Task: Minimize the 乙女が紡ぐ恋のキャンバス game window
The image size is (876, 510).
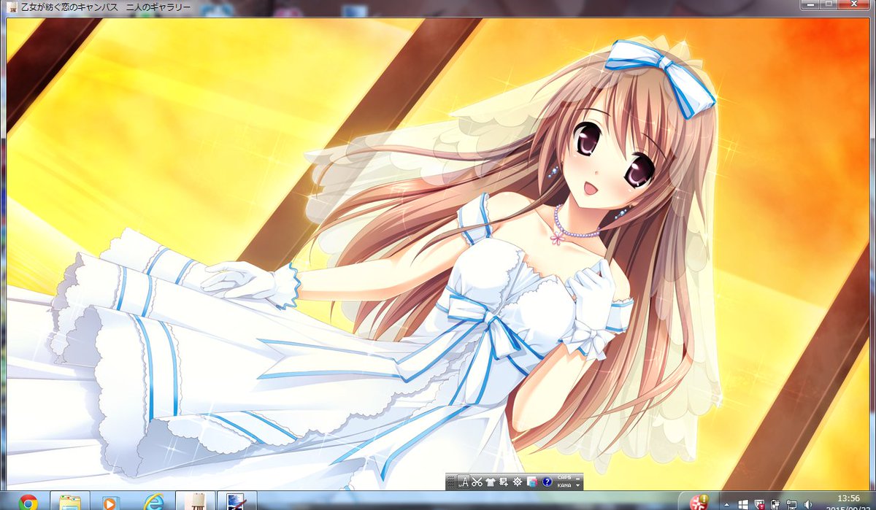Action: (x=812, y=4)
